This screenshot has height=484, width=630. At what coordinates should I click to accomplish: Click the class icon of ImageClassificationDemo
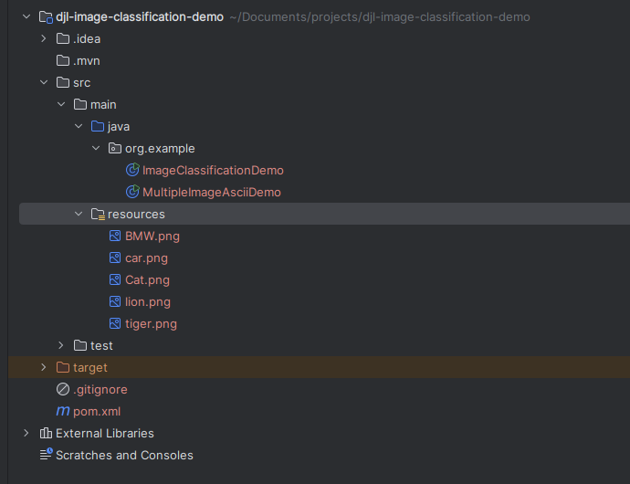point(132,171)
